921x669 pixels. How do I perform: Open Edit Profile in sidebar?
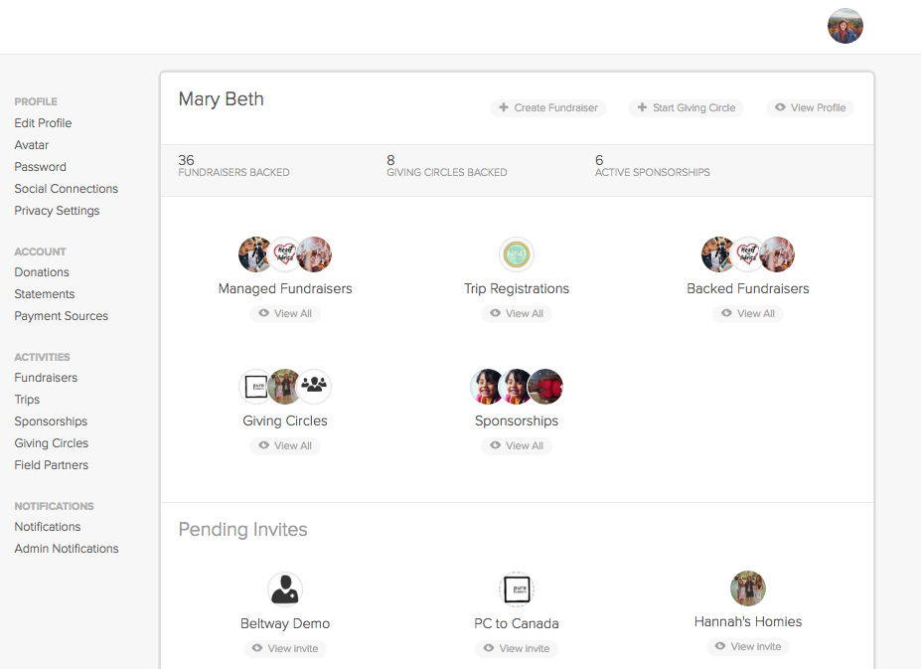pyautogui.click(x=43, y=123)
